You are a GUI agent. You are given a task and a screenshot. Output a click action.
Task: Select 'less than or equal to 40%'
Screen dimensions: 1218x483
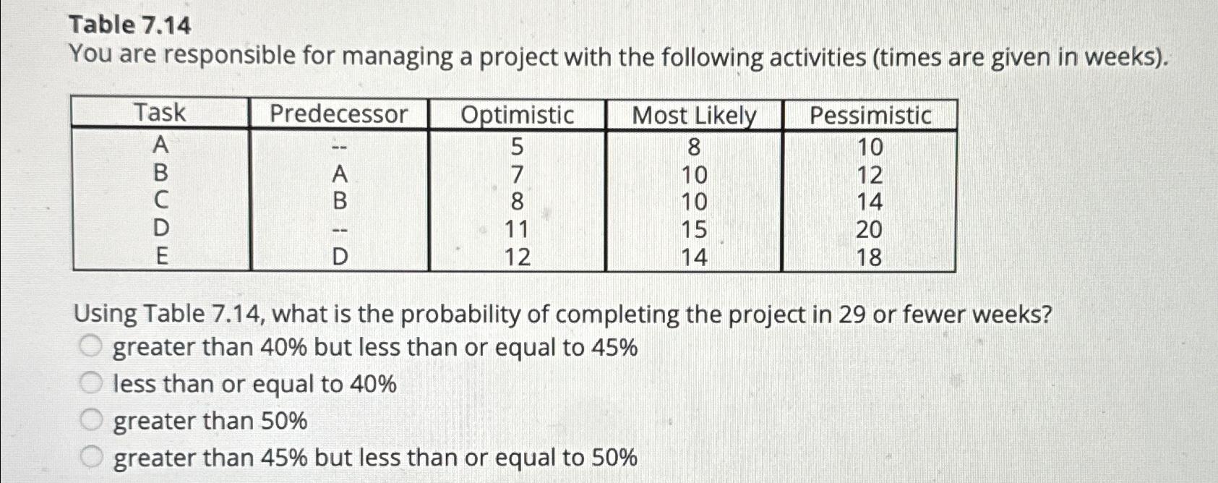[91, 383]
